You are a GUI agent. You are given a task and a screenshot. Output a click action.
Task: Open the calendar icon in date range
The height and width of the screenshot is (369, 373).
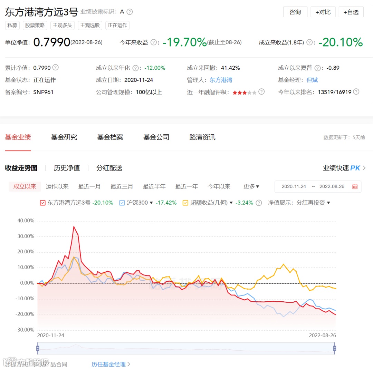[355, 186]
